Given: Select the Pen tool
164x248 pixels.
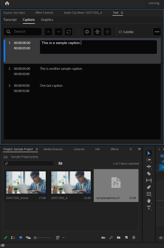Looking at the screenshot, I should click(x=149, y=187).
